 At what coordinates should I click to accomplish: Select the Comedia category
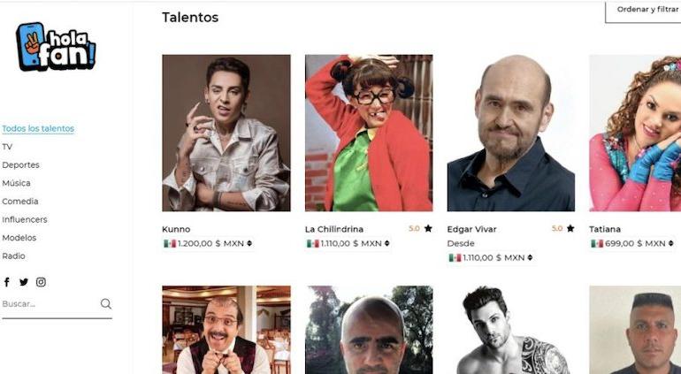[x=20, y=202]
